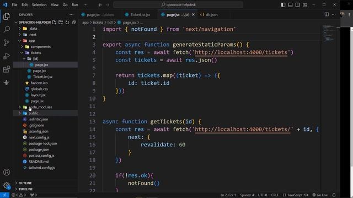Viewport: 353px width, 198px height.
Task: Open the Go menu
Action: tap(65, 5)
